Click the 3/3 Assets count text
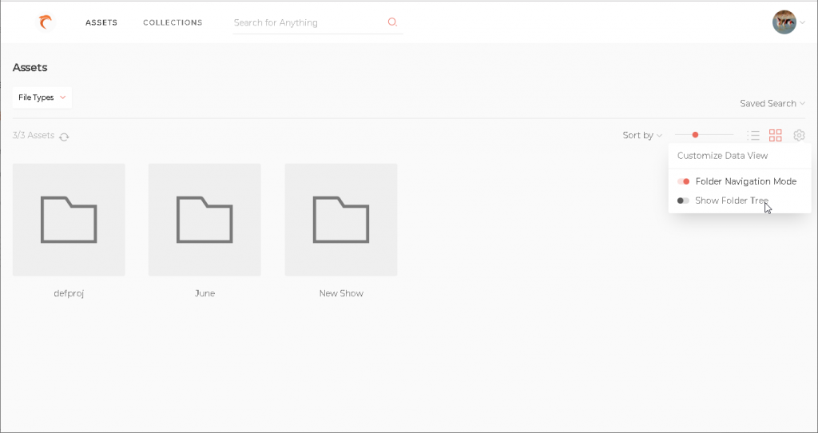818x433 pixels. (x=34, y=136)
